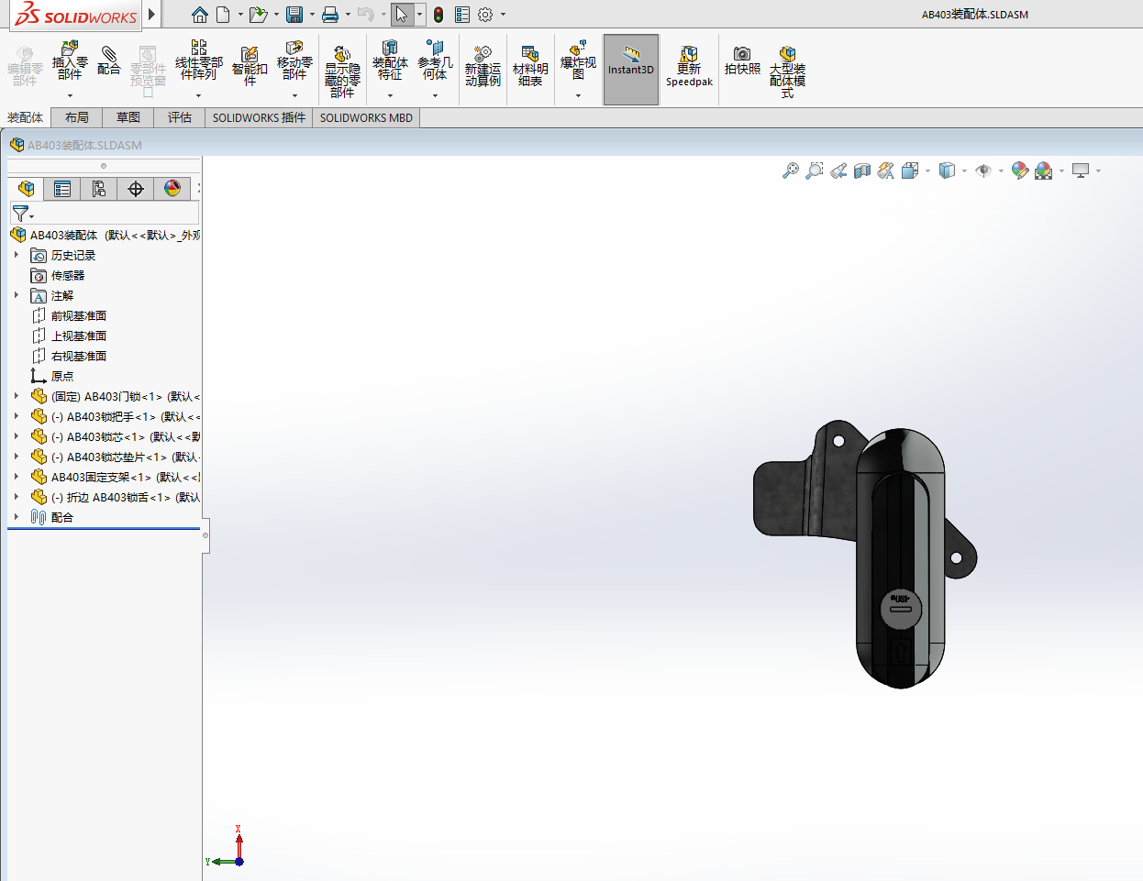Open the DimXpertManager crosshair tab
This screenshot has width=1143, height=881.
pos(136,189)
